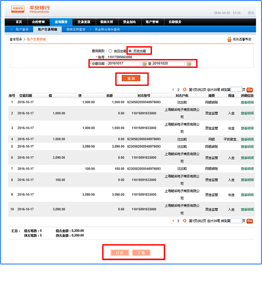This screenshot has width=262, height=295.
Task: Open the 账户管理 menu
Action: pyautogui.click(x=152, y=22)
